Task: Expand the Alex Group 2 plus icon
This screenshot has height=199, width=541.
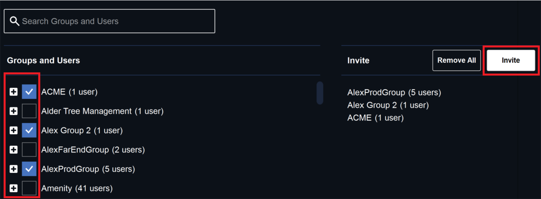Action: [14, 131]
